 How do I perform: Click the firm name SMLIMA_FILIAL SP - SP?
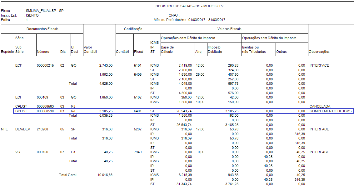pos(45,11)
